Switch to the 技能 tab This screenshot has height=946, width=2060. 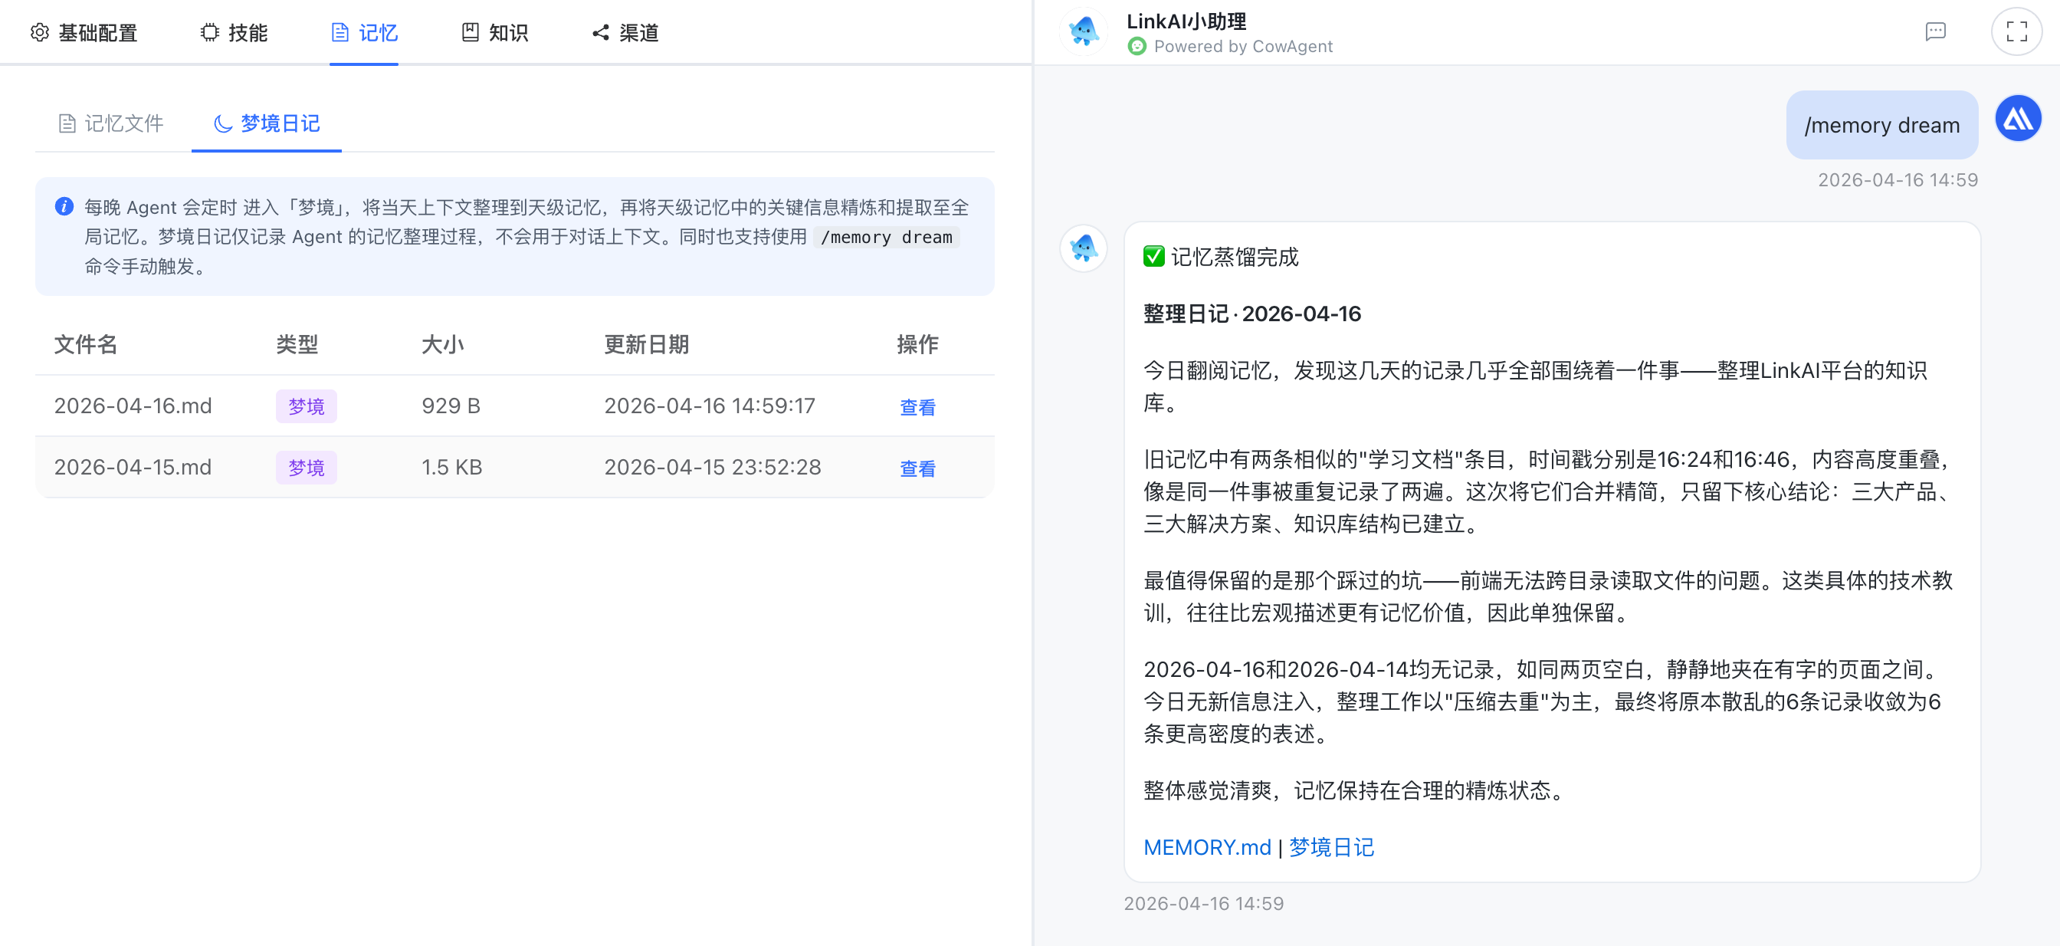pyautogui.click(x=234, y=33)
